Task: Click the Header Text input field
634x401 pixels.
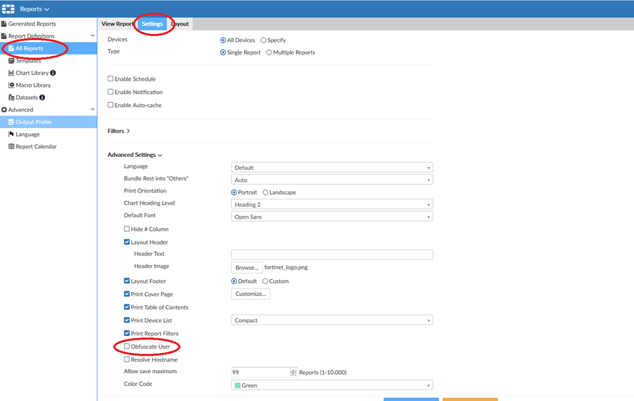Action: pyautogui.click(x=331, y=254)
